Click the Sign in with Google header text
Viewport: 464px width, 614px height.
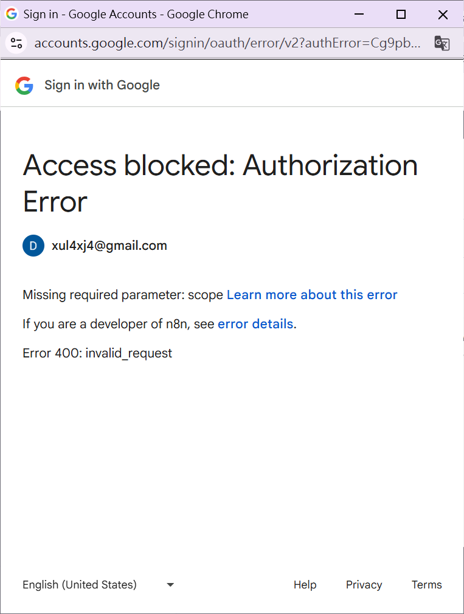point(102,86)
